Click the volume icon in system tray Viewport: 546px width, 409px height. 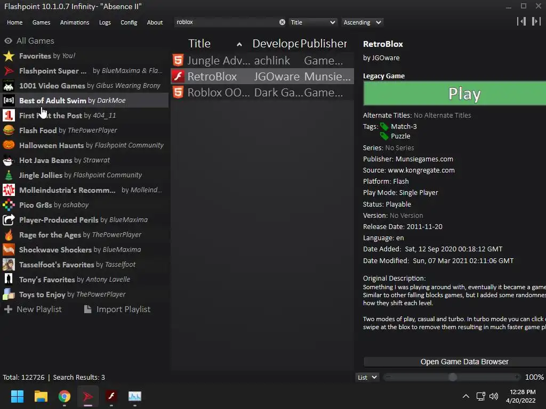(x=494, y=396)
